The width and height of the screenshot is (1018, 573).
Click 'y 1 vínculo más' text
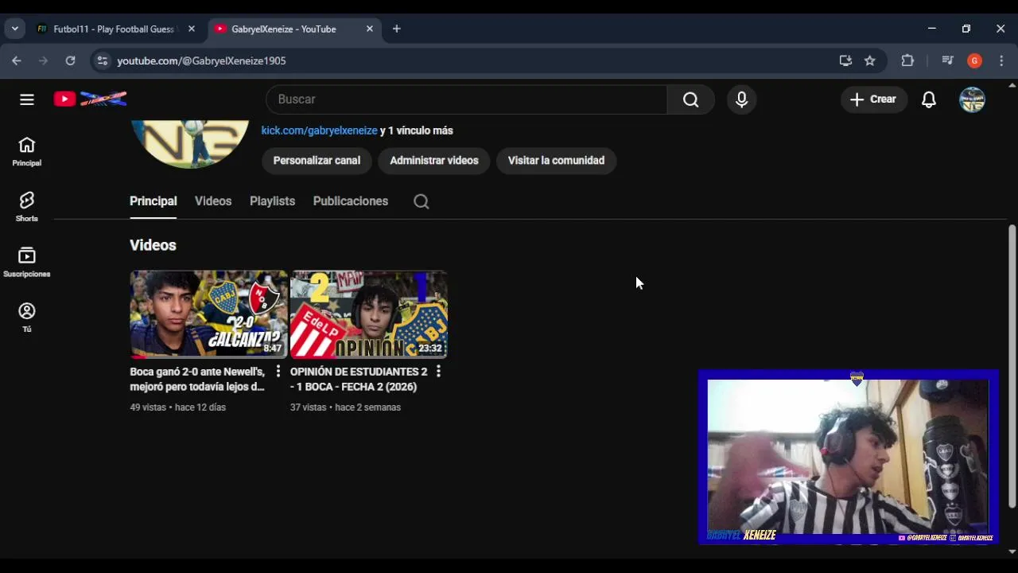(x=417, y=131)
